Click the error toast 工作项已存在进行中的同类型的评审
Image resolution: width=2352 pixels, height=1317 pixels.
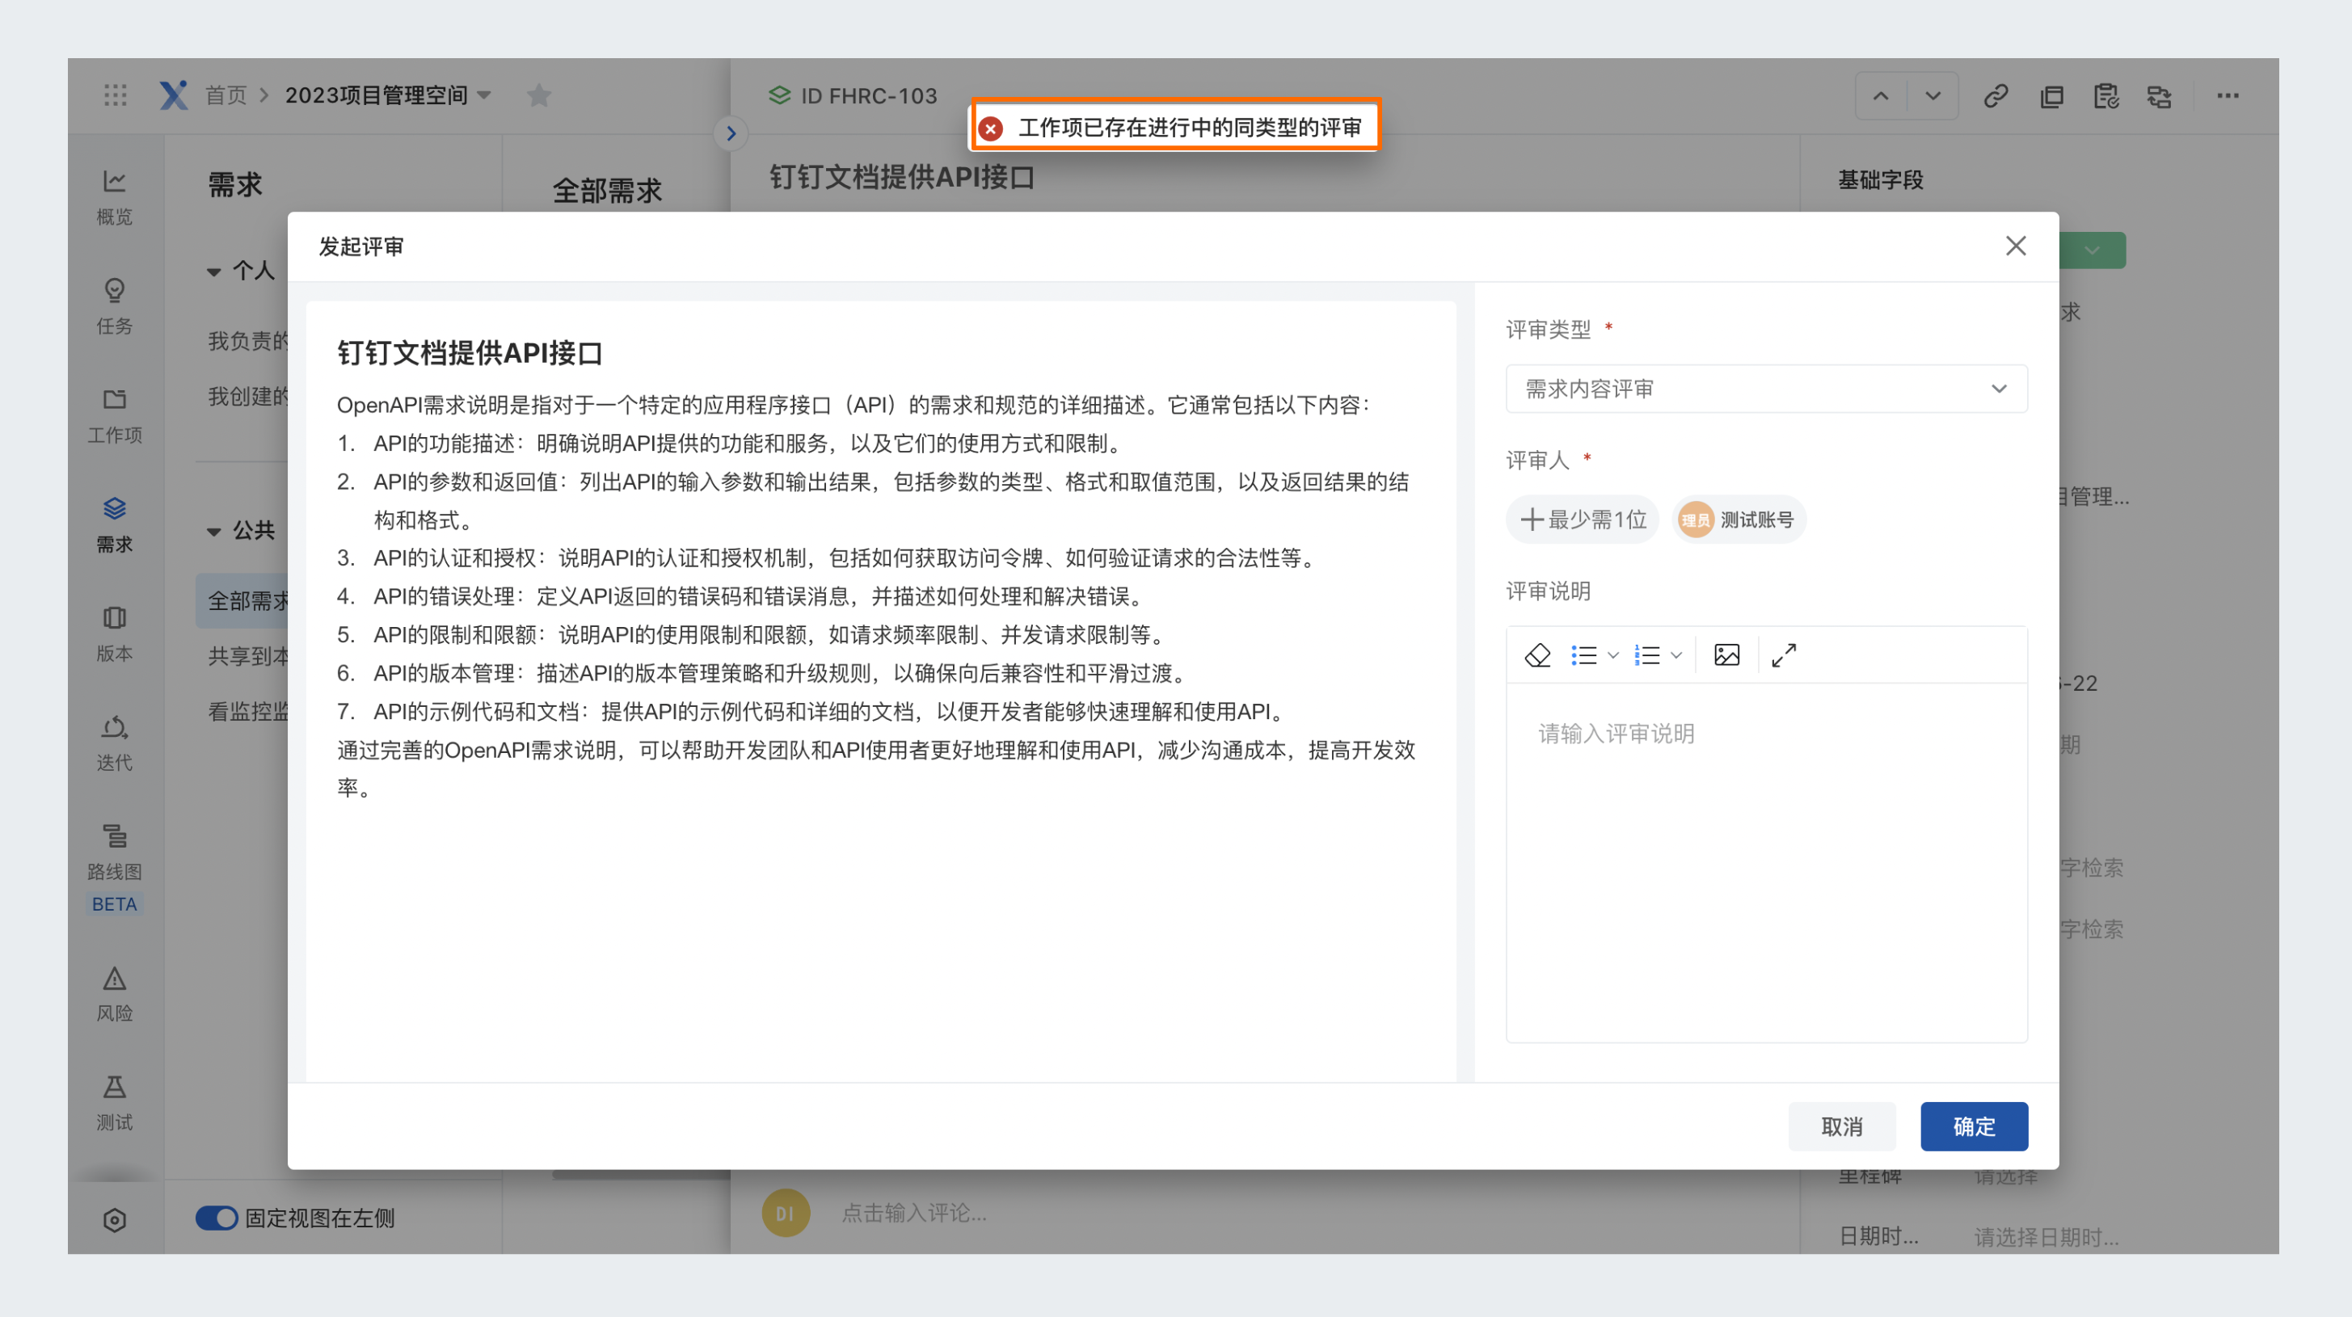pos(1174,127)
